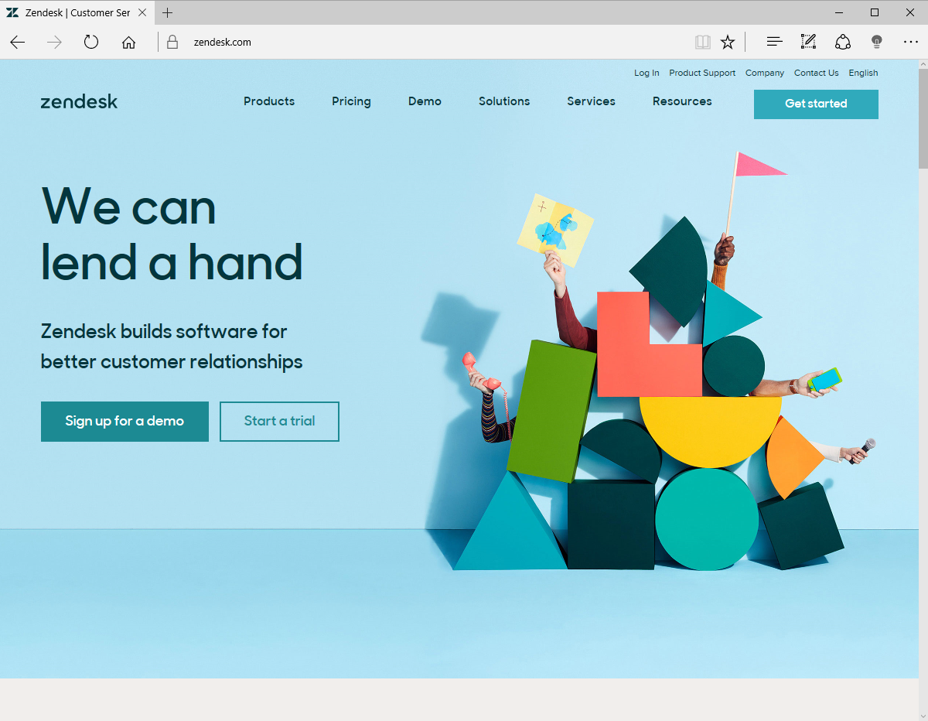This screenshot has width=928, height=721.
Task: Go back with the browser back arrow
Action: coord(18,42)
